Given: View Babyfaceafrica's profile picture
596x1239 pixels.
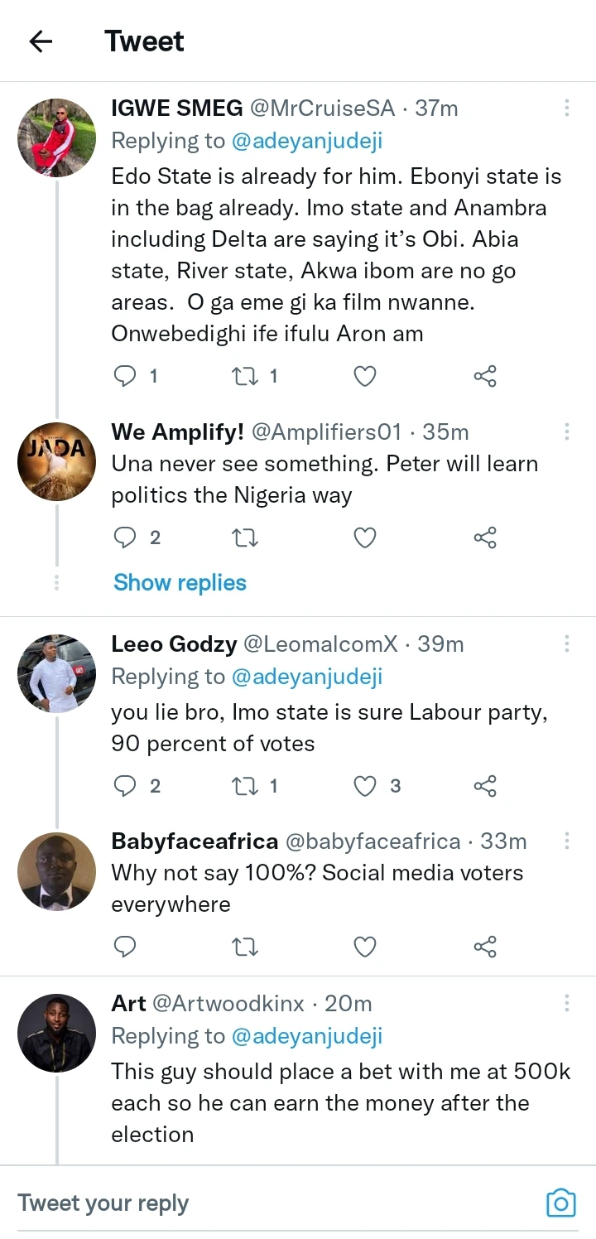Looking at the screenshot, I should (x=56, y=871).
